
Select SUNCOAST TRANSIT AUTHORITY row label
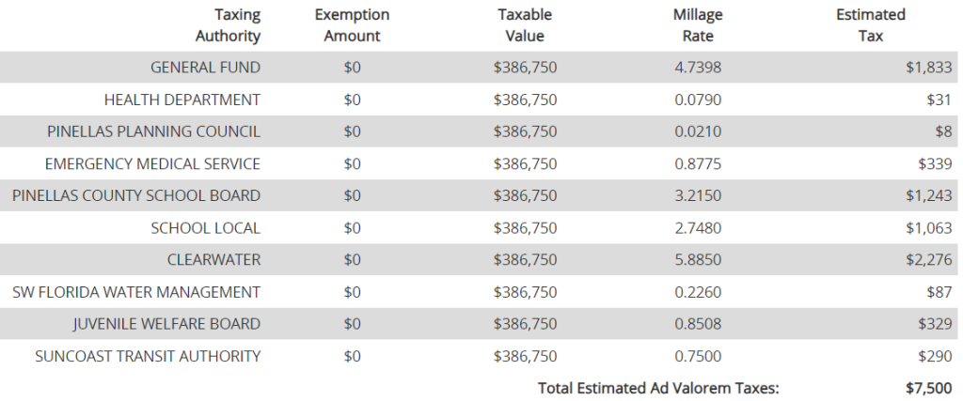tap(148, 357)
